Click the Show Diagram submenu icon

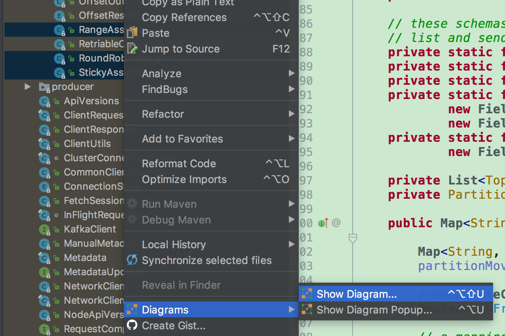[x=307, y=294]
